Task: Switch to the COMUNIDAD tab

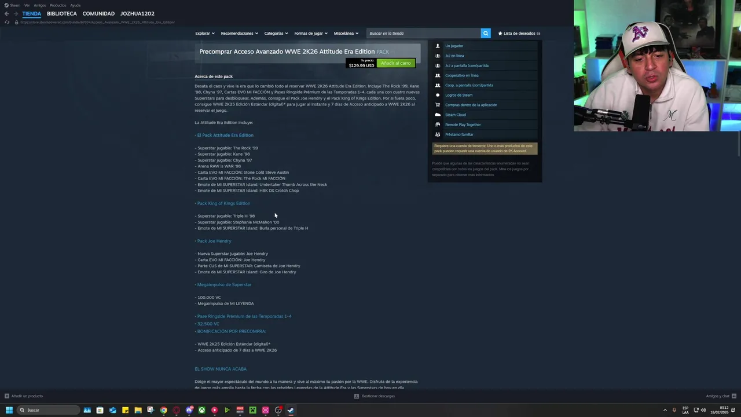Action: click(98, 13)
